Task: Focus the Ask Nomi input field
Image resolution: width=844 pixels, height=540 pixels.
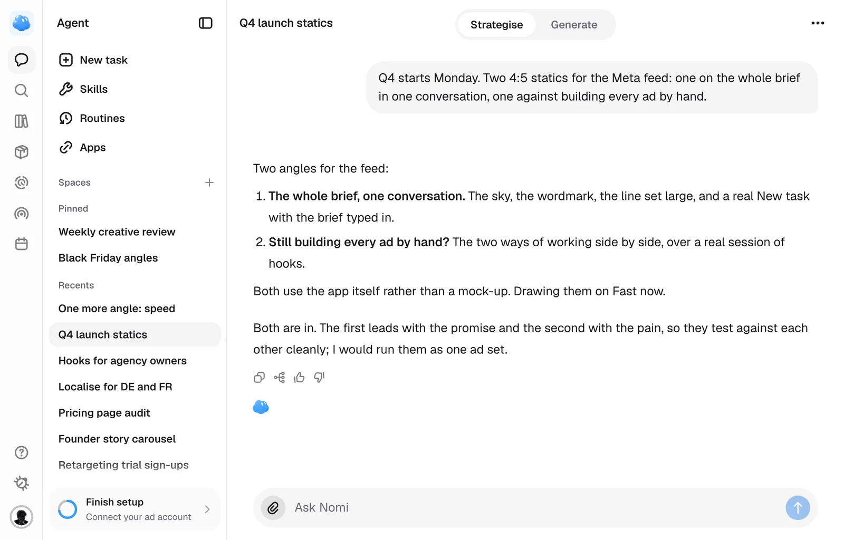Action: click(535, 508)
